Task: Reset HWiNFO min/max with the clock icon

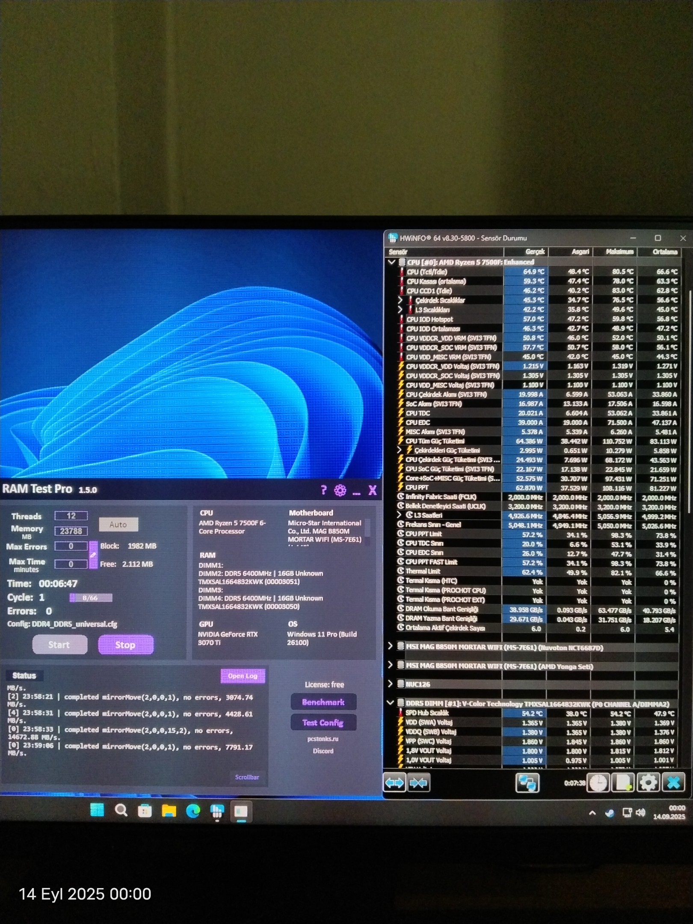Action: pyautogui.click(x=598, y=783)
